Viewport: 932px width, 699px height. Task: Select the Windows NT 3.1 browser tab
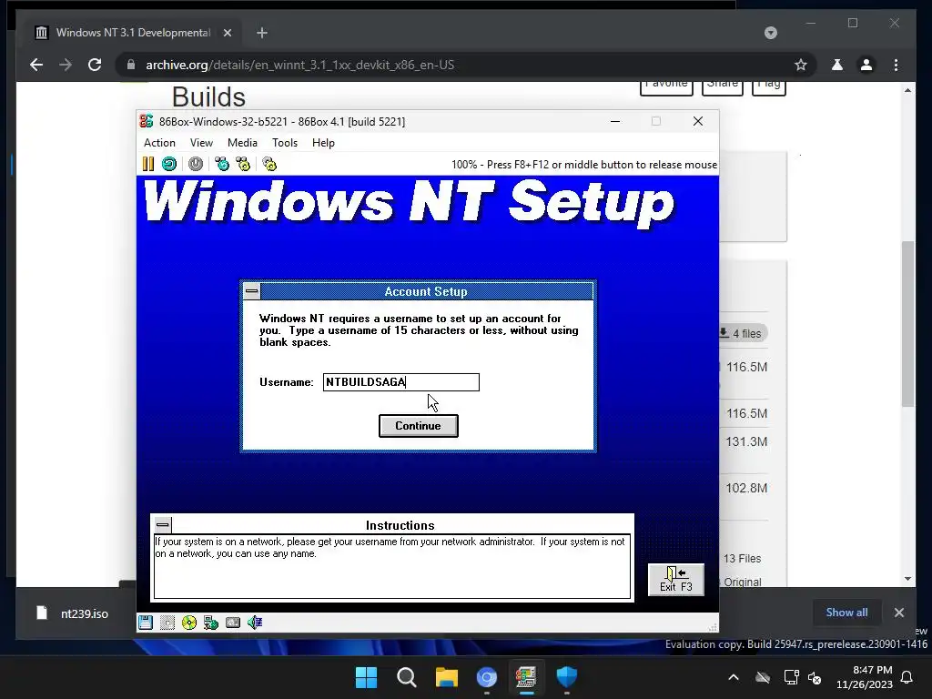pyautogui.click(x=133, y=33)
